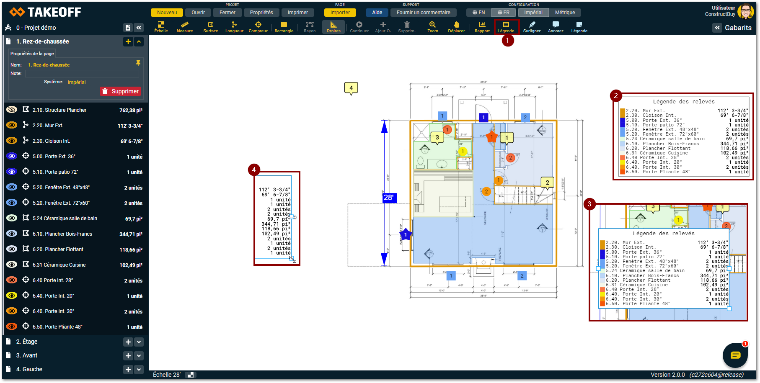Click the Note input field
The image size is (760, 383).
click(82, 74)
